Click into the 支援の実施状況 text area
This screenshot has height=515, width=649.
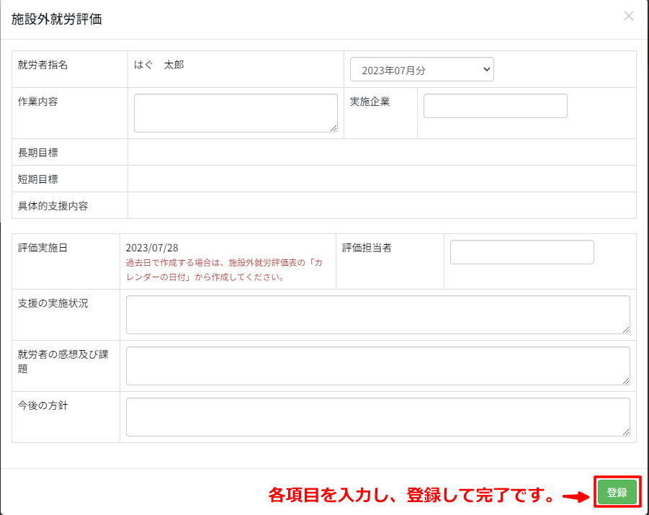click(377, 315)
